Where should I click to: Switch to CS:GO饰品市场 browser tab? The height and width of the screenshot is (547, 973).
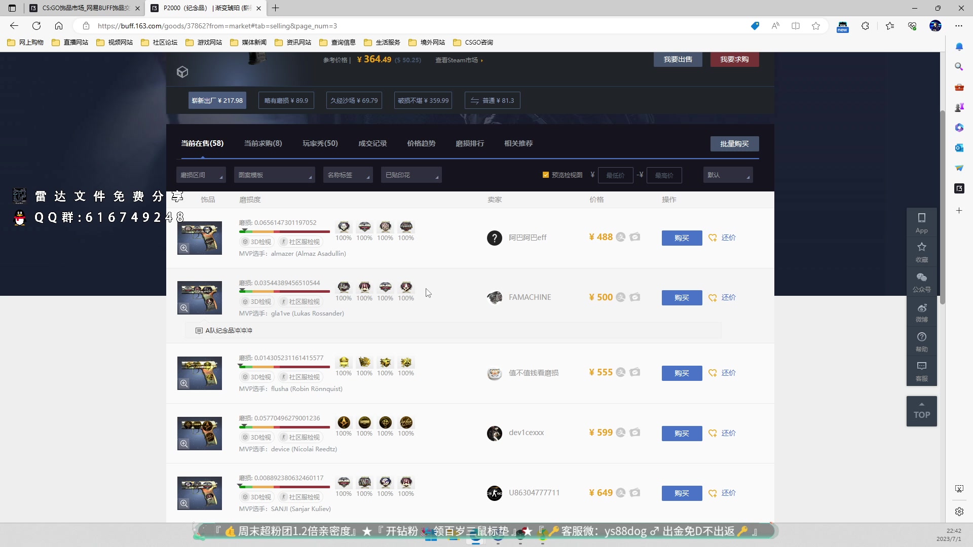85,8
